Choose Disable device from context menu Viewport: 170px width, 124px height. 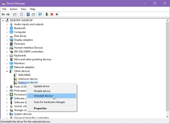coord(52,91)
